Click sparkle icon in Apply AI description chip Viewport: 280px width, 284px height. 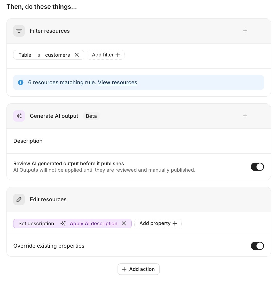(x=63, y=223)
